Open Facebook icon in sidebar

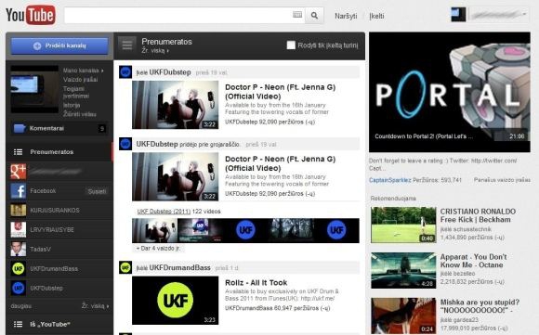(19, 191)
